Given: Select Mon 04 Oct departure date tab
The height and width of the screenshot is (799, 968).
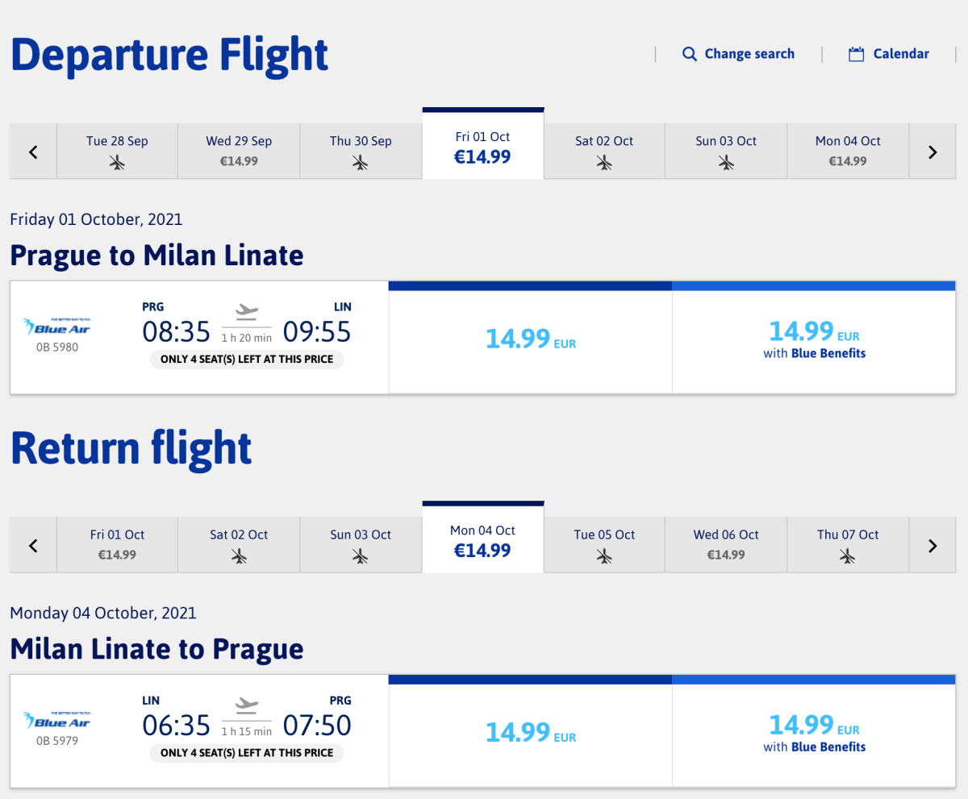Looking at the screenshot, I should pyautogui.click(x=847, y=151).
